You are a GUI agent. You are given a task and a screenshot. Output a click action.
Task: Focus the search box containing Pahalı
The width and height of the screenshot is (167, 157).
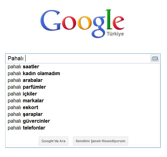(83, 58)
